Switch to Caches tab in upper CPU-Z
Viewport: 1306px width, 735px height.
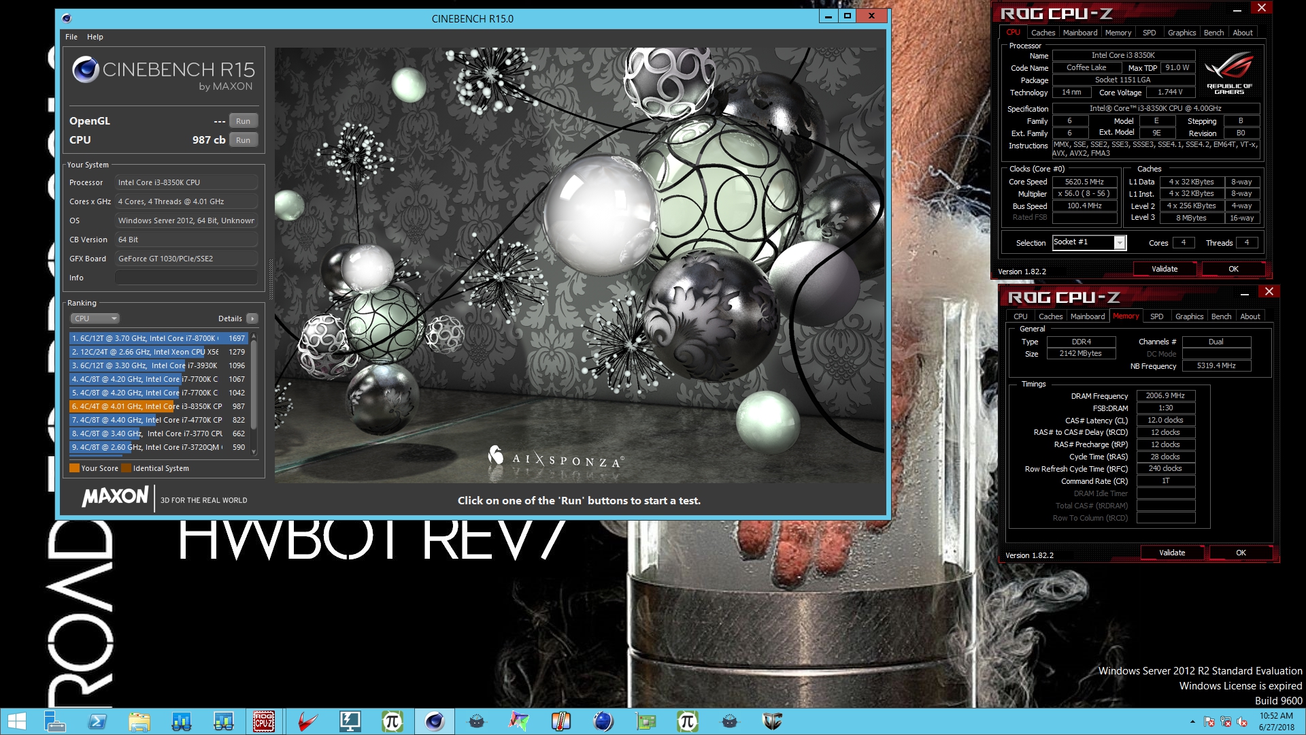(x=1043, y=33)
